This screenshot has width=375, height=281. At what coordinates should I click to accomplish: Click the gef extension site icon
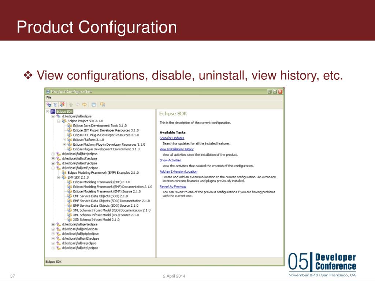(58, 224)
